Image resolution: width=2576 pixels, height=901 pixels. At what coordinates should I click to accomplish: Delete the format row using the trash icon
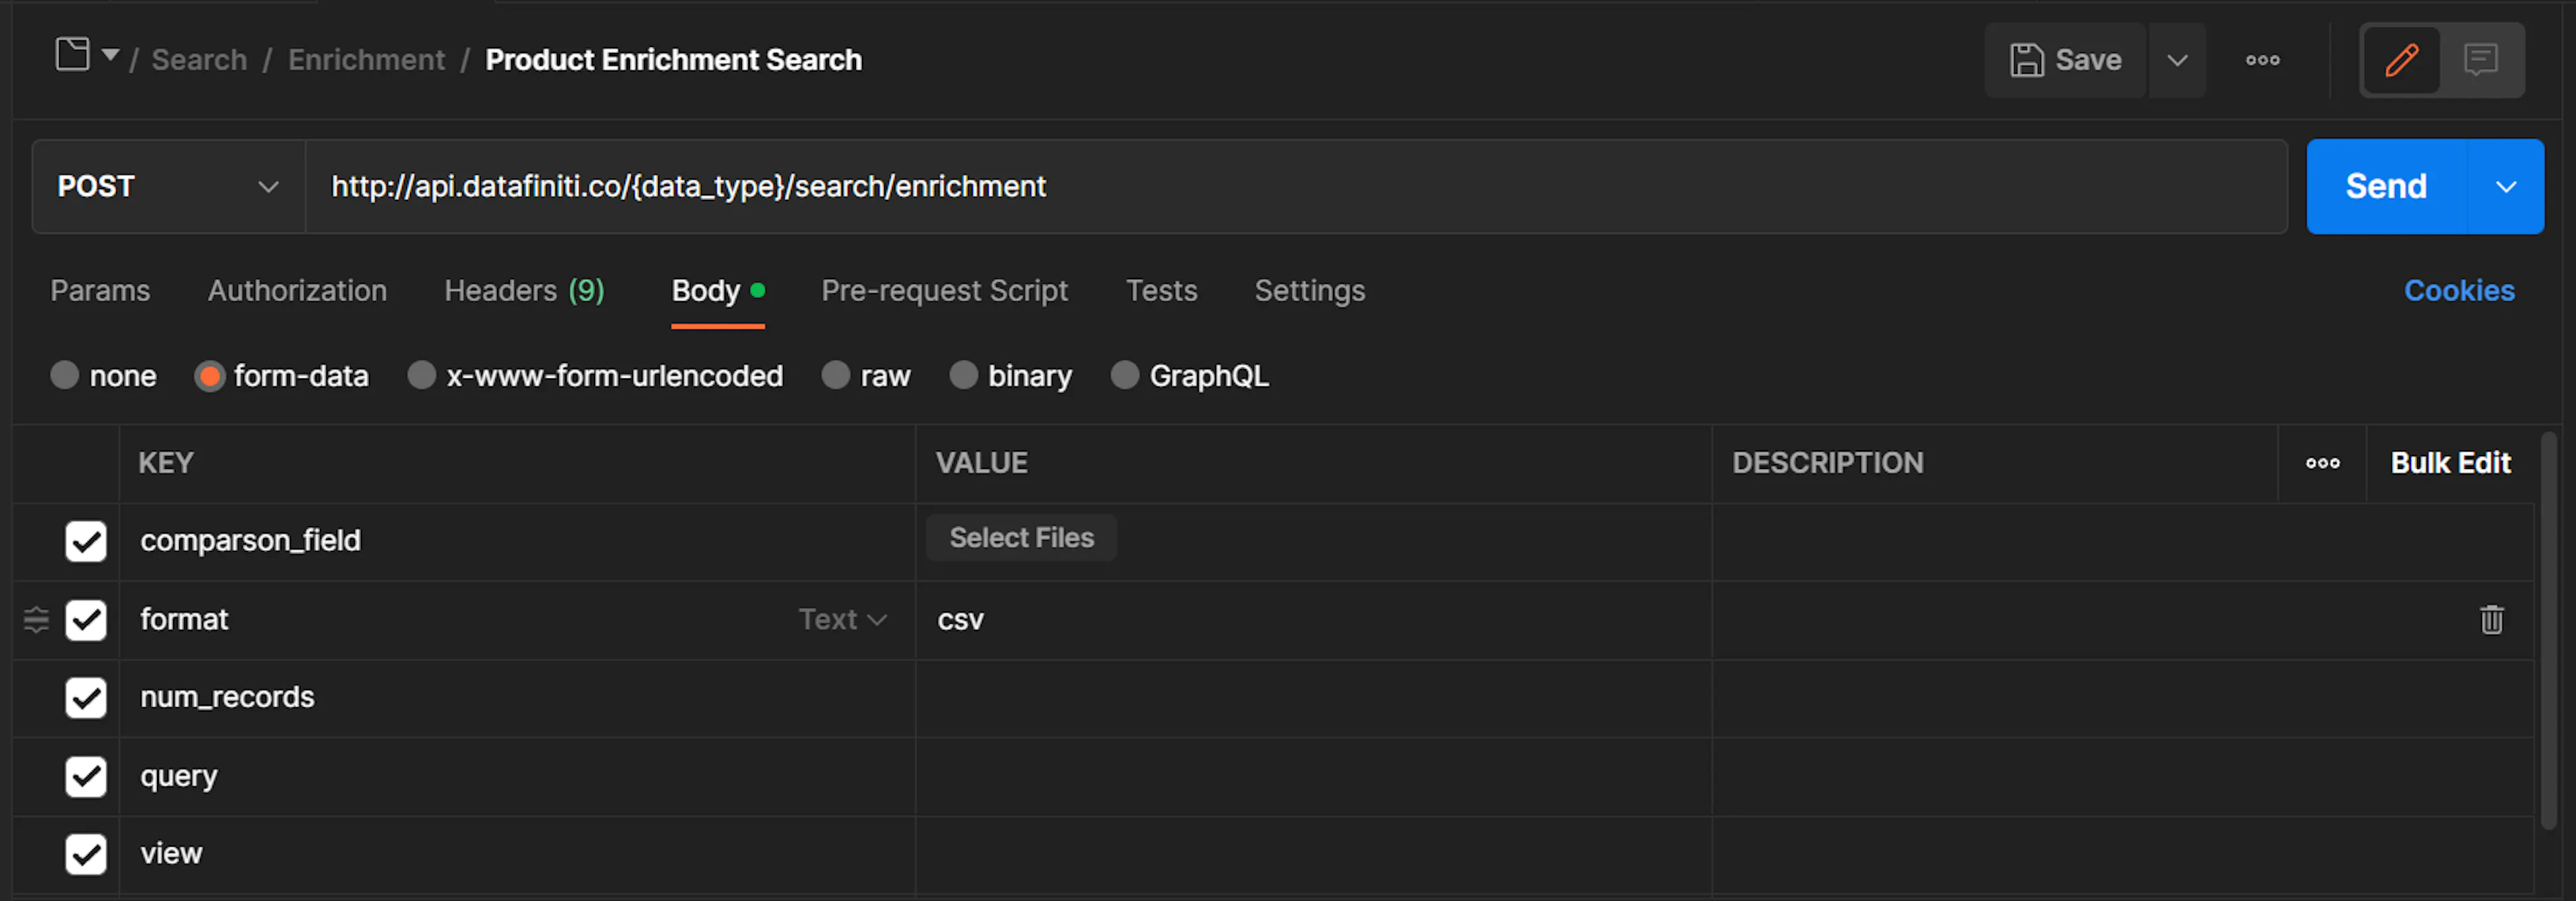coord(2491,619)
